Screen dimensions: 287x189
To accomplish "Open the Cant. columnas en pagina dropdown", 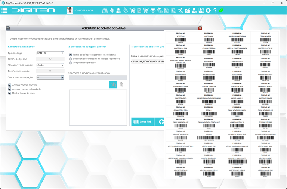I will pos(50,77).
